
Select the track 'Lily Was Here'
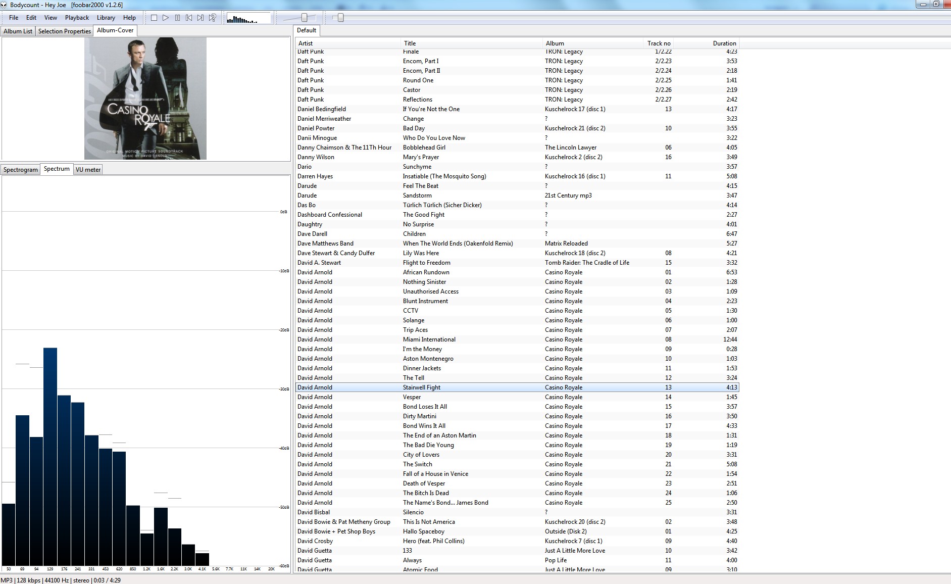click(517, 253)
